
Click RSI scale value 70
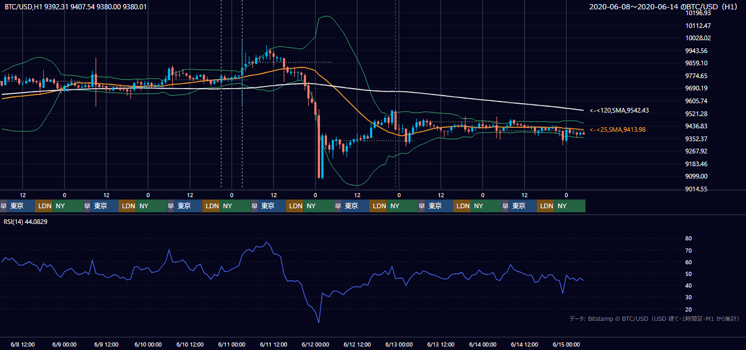pyautogui.click(x=688, y=250)
